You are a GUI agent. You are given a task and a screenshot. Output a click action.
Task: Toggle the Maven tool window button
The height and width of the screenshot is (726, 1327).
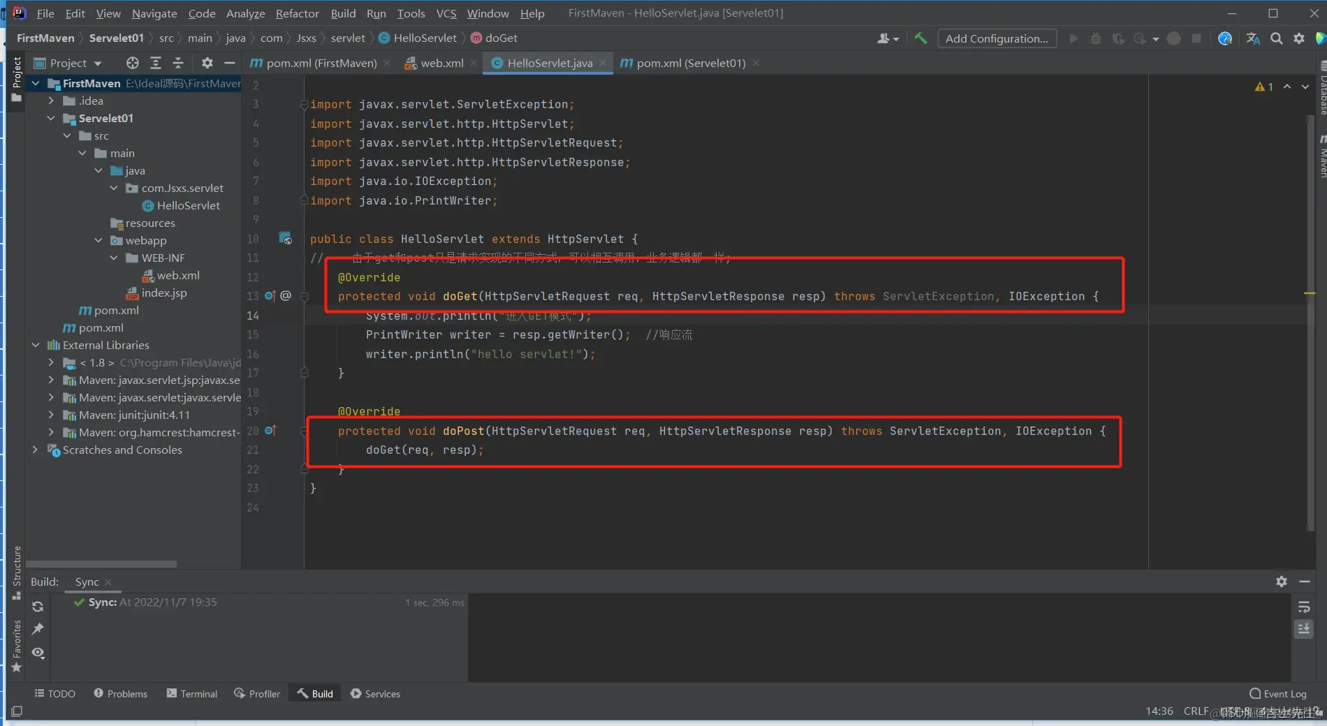pos(1322,157)
